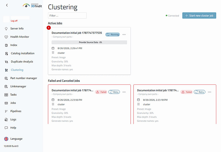Change Language setting
The height and width of the screenshot is (152, 221).
[x=16, y=139]
